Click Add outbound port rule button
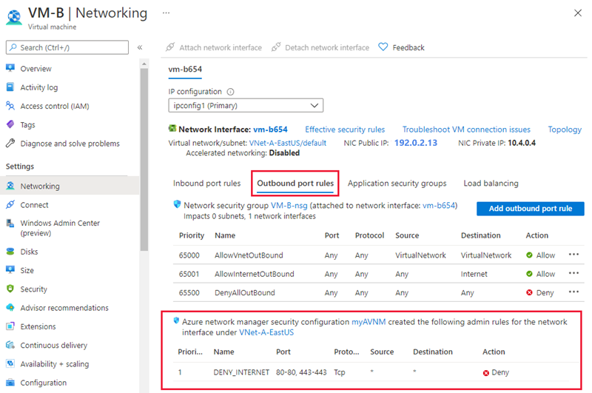Viewport: 592px width, 393px height. point(530,209)
